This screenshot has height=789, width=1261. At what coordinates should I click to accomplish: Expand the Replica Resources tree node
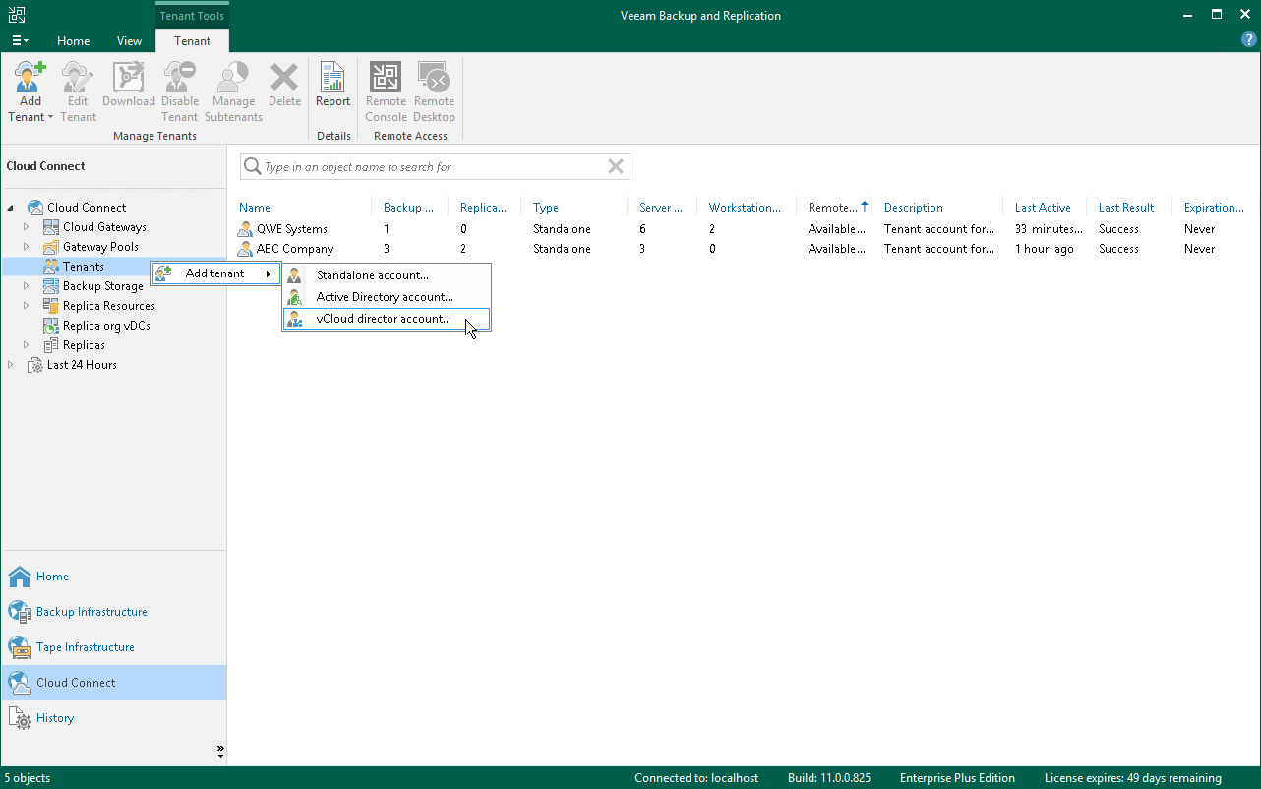tap(27, 306)
